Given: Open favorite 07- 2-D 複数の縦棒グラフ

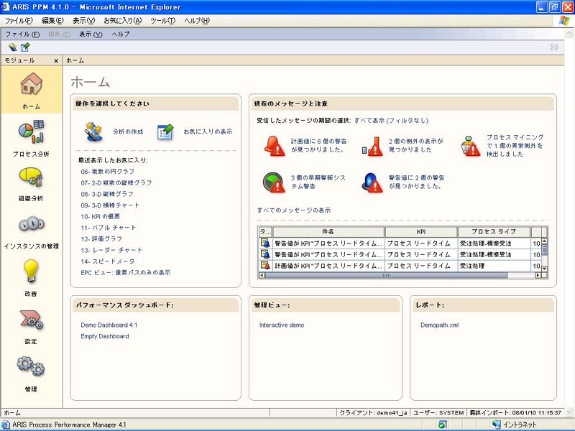Looking at the screenshot, I should [x=116, y=182].
